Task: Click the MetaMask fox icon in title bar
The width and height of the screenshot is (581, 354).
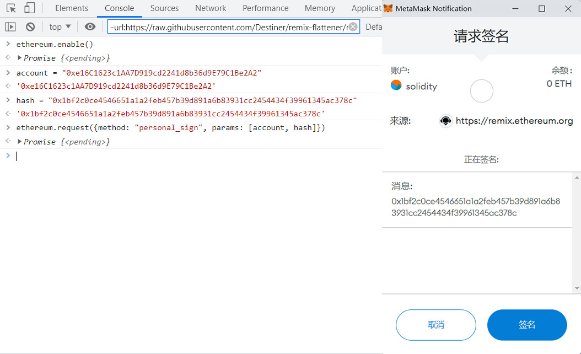Action: tap(388, 8)
